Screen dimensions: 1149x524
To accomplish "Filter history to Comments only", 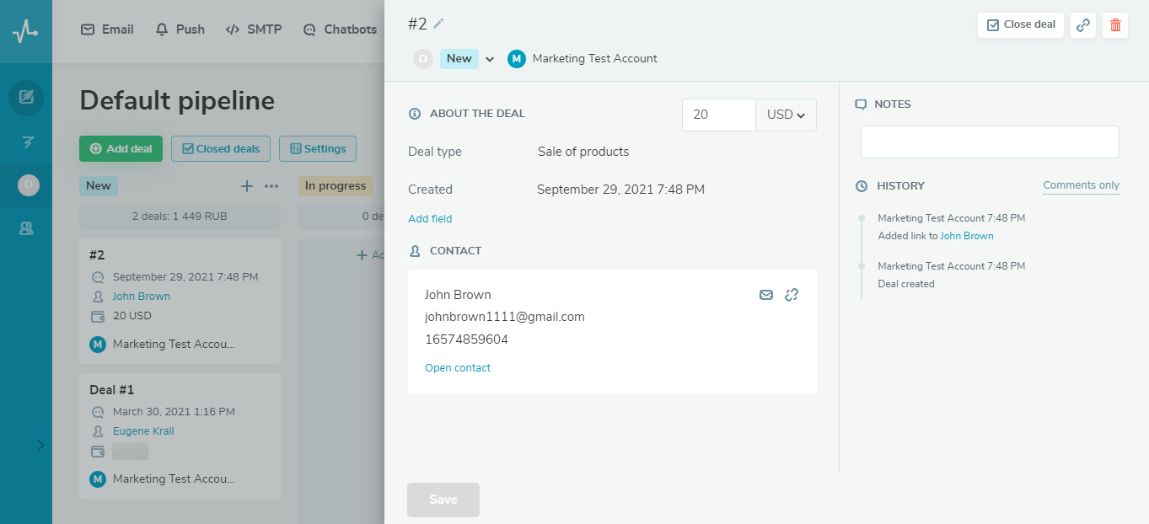I will pyautogui.click(x=1081, y=185).
